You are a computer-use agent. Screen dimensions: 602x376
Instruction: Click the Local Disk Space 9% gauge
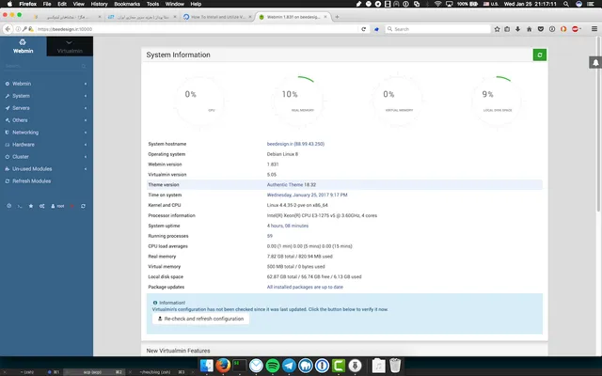[x=498, y=101]
